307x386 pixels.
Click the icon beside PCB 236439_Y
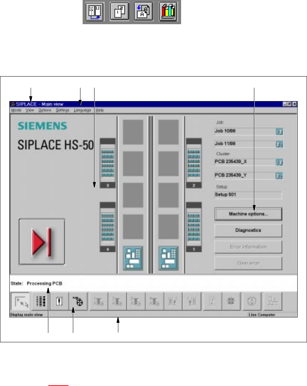click(x=279, y=176)
